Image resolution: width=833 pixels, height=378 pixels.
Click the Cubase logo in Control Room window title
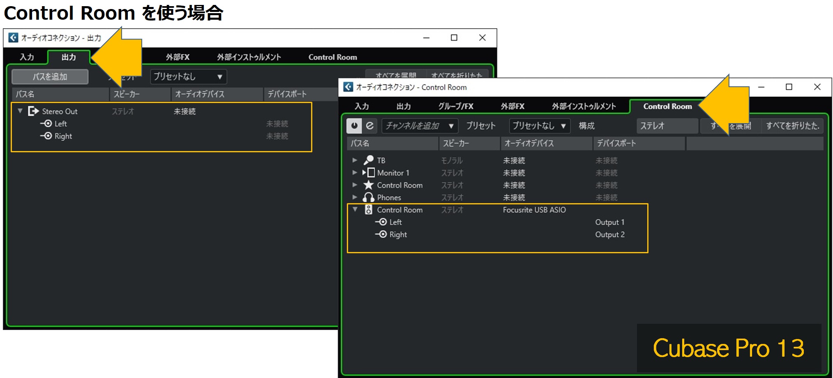click(x=348, y=87)
